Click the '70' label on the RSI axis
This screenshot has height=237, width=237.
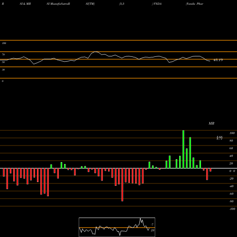[x=3, y=55]
